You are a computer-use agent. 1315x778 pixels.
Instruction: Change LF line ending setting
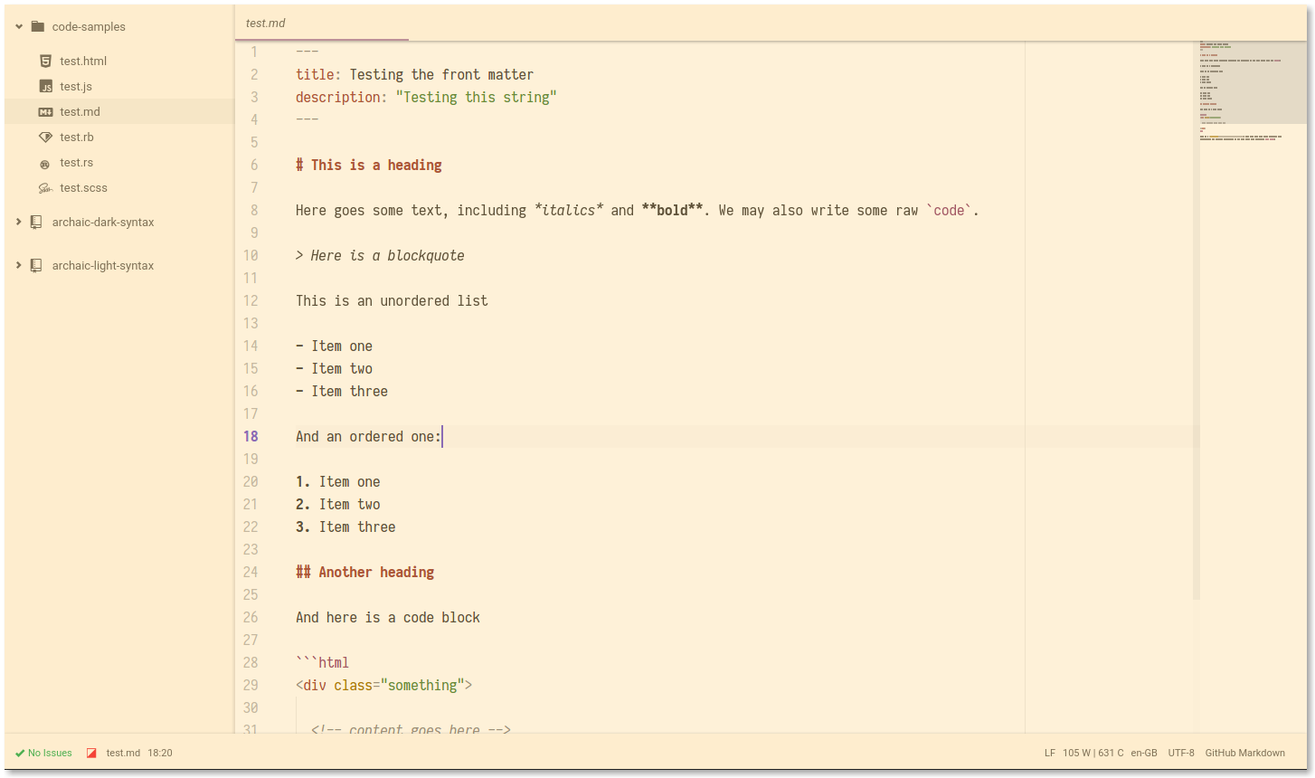[1050, 753]
